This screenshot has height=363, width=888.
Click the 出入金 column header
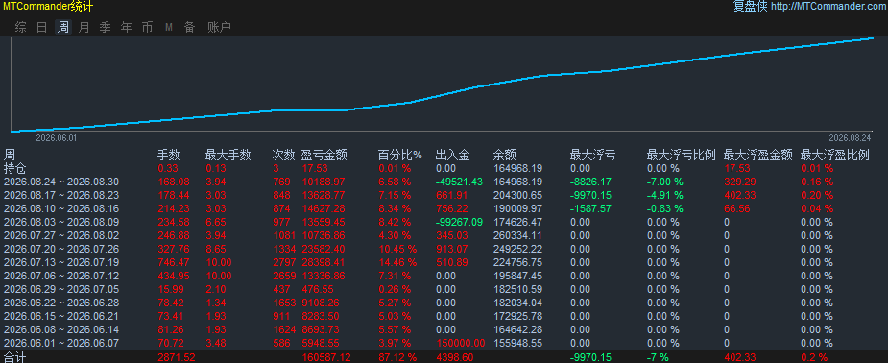(x=452, y=156)
